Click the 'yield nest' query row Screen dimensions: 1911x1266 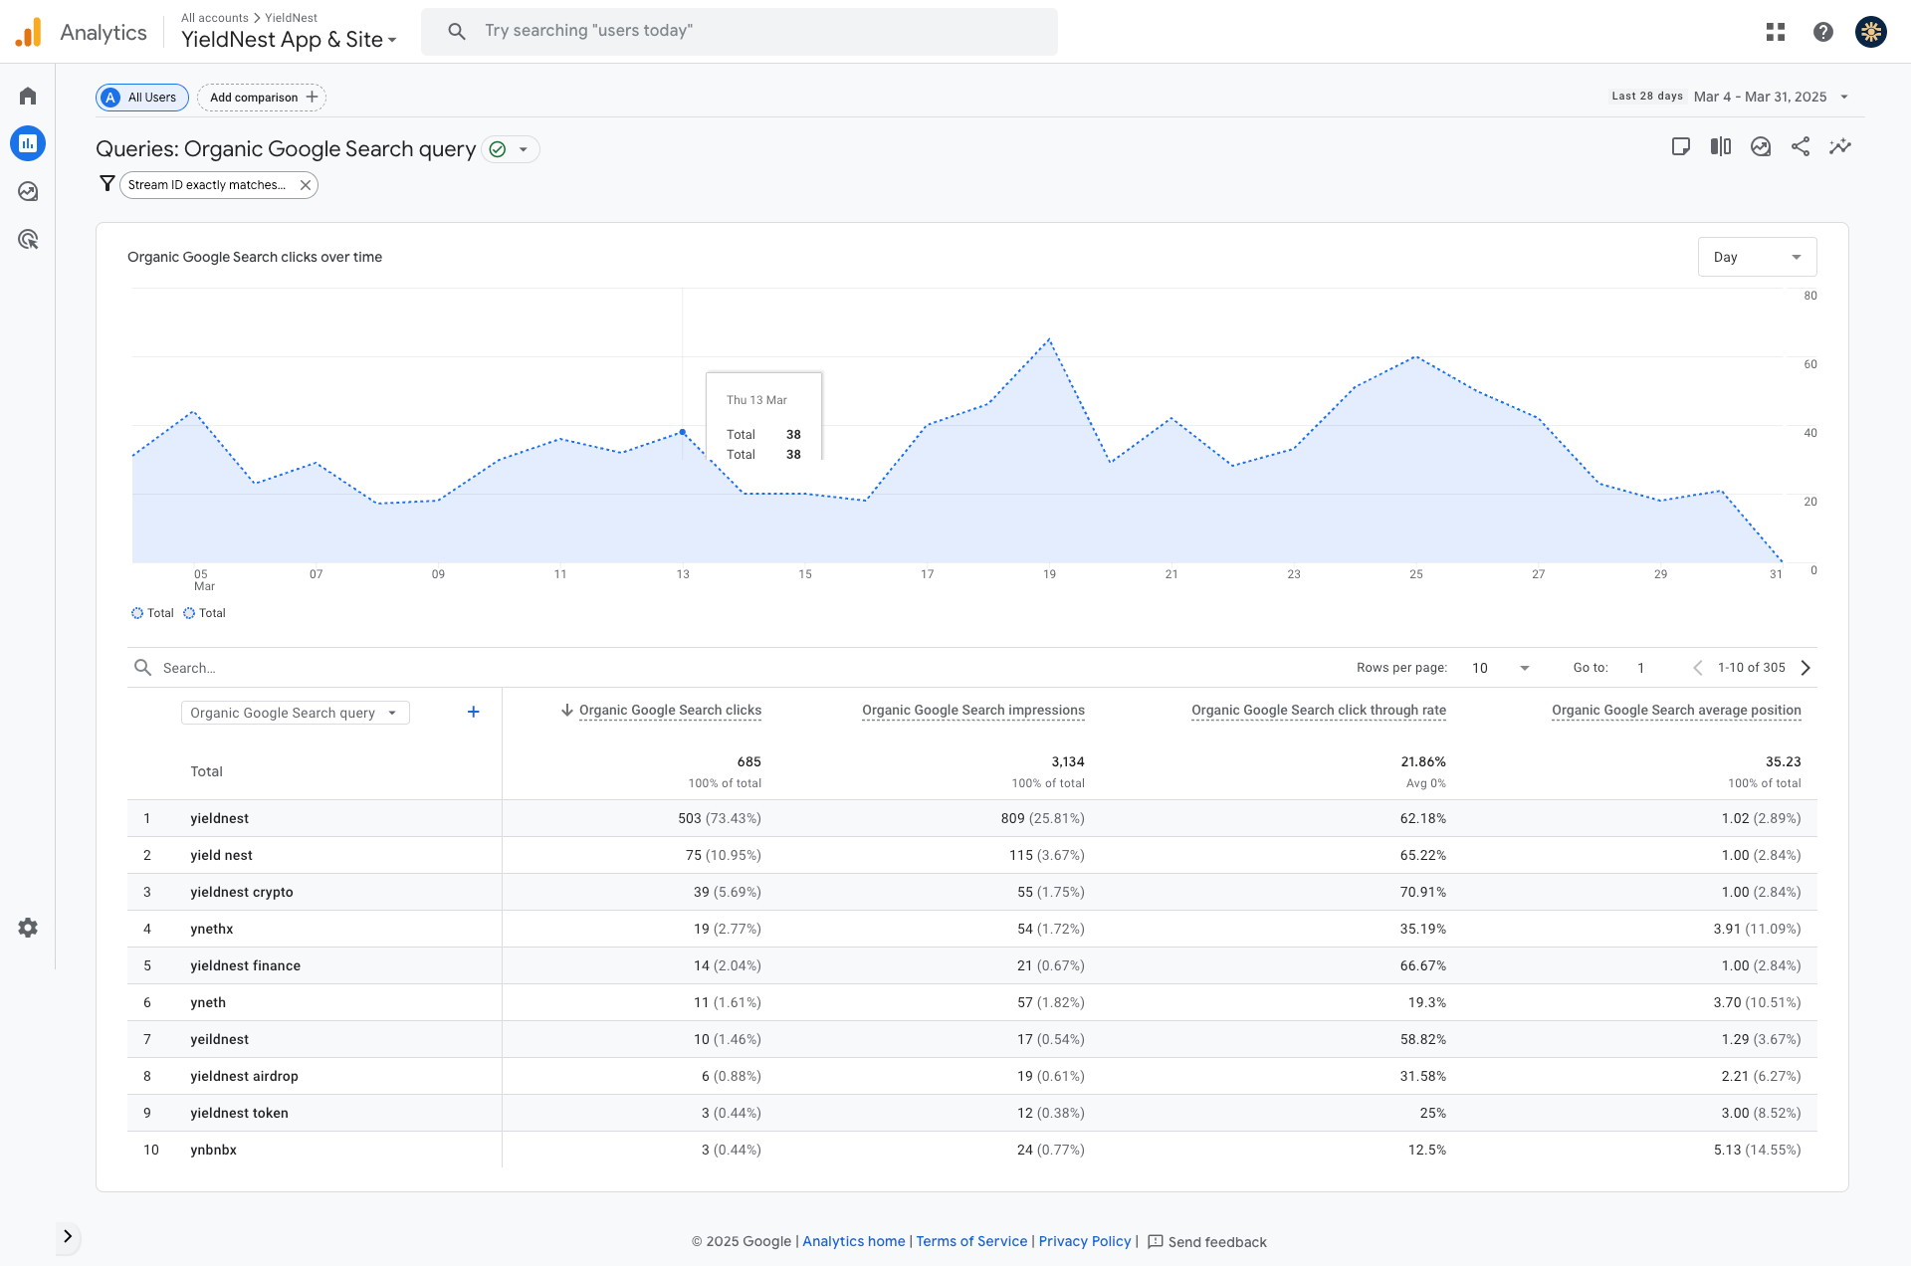[221, 855]
